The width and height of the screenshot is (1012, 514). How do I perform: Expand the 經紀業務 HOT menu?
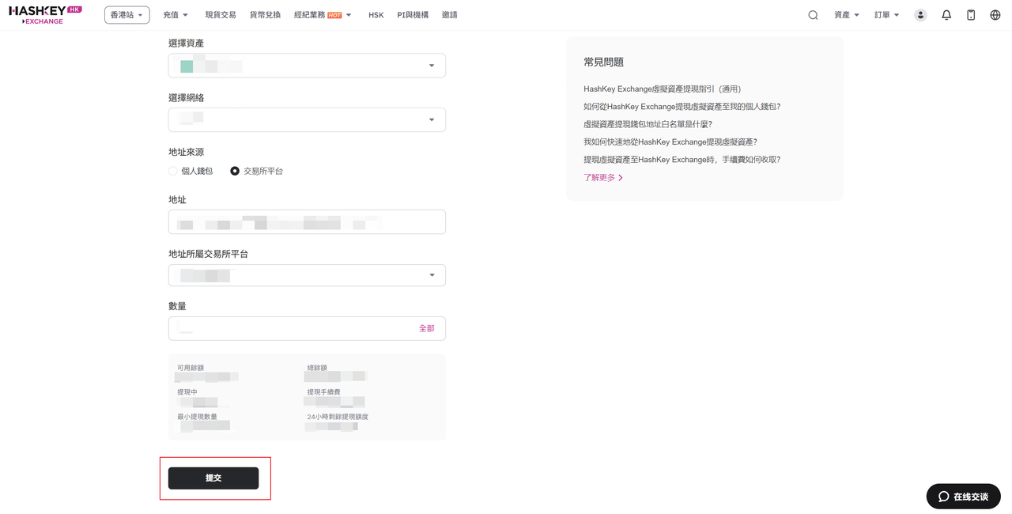323,15
